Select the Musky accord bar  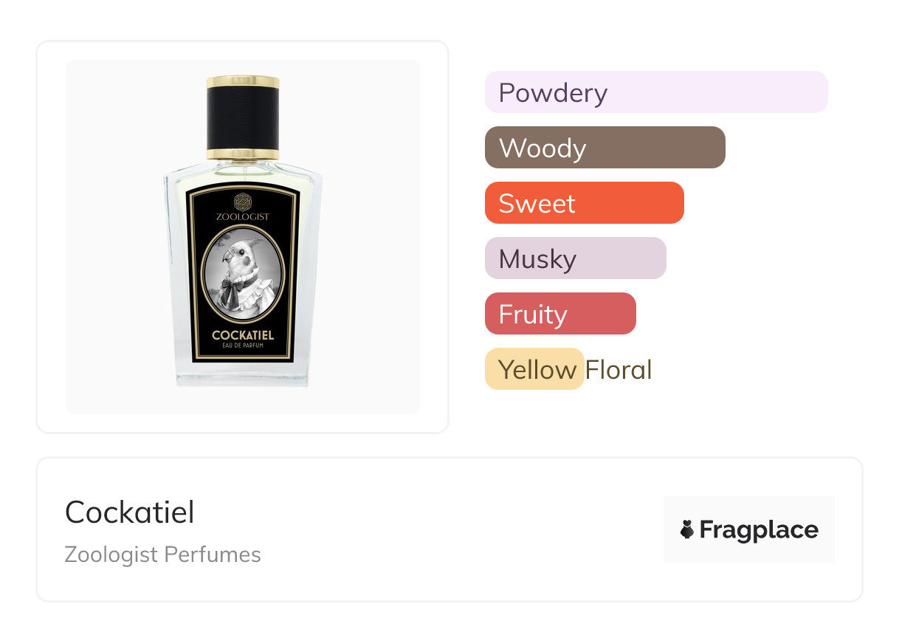click(x=575, y=258)
